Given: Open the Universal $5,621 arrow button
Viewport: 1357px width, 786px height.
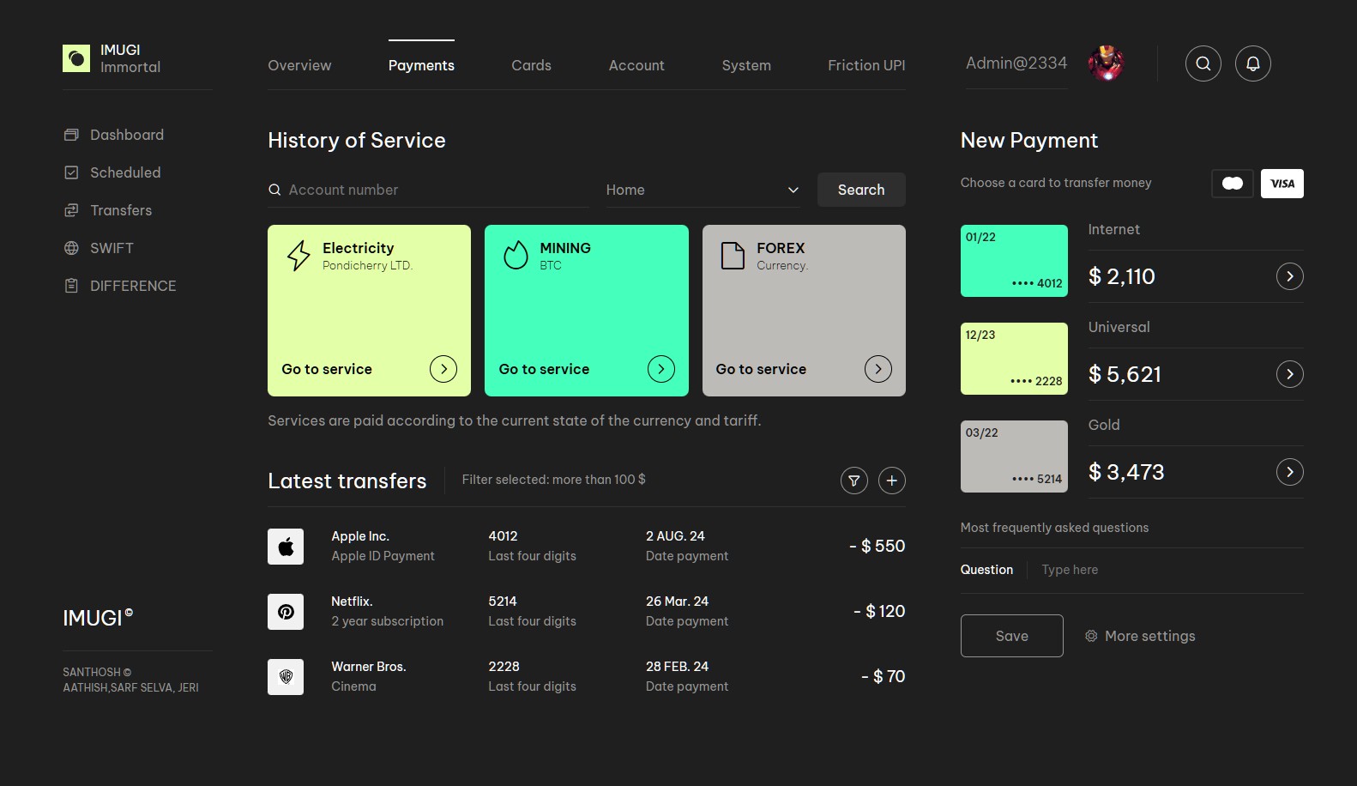Looking at the screenshot, I should click(1290, 374).
